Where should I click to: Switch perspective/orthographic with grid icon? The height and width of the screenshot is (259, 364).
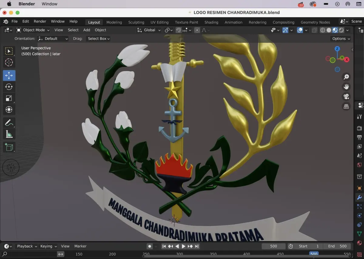346,106
